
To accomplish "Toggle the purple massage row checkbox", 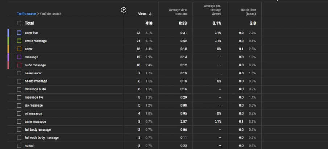I will [x=19, y=57].
